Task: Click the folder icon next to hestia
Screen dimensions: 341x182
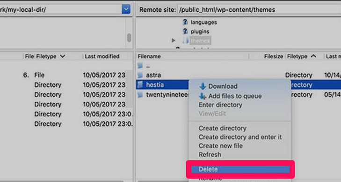Action: (140, 85)
